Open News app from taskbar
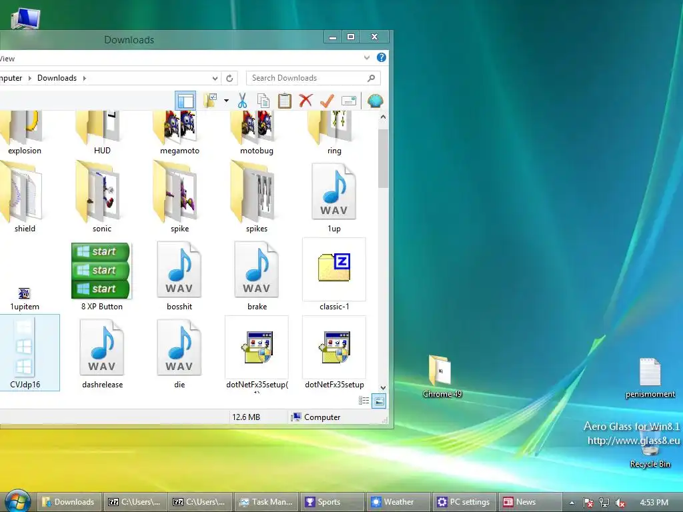Screen dimensions: 683x512 (530, 502)
